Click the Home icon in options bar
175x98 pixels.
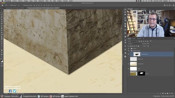pos(2,5)
